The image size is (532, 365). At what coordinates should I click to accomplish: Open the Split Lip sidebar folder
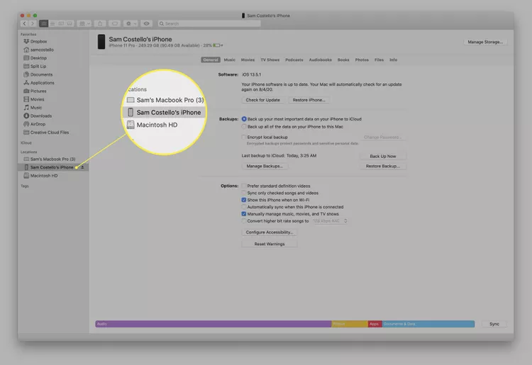pyautogui.click(x=35, y=67)
